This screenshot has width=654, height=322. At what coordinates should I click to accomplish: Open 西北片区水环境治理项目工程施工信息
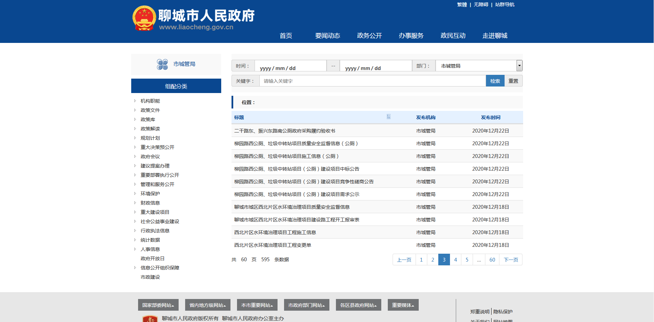click(x=275, y=232)
